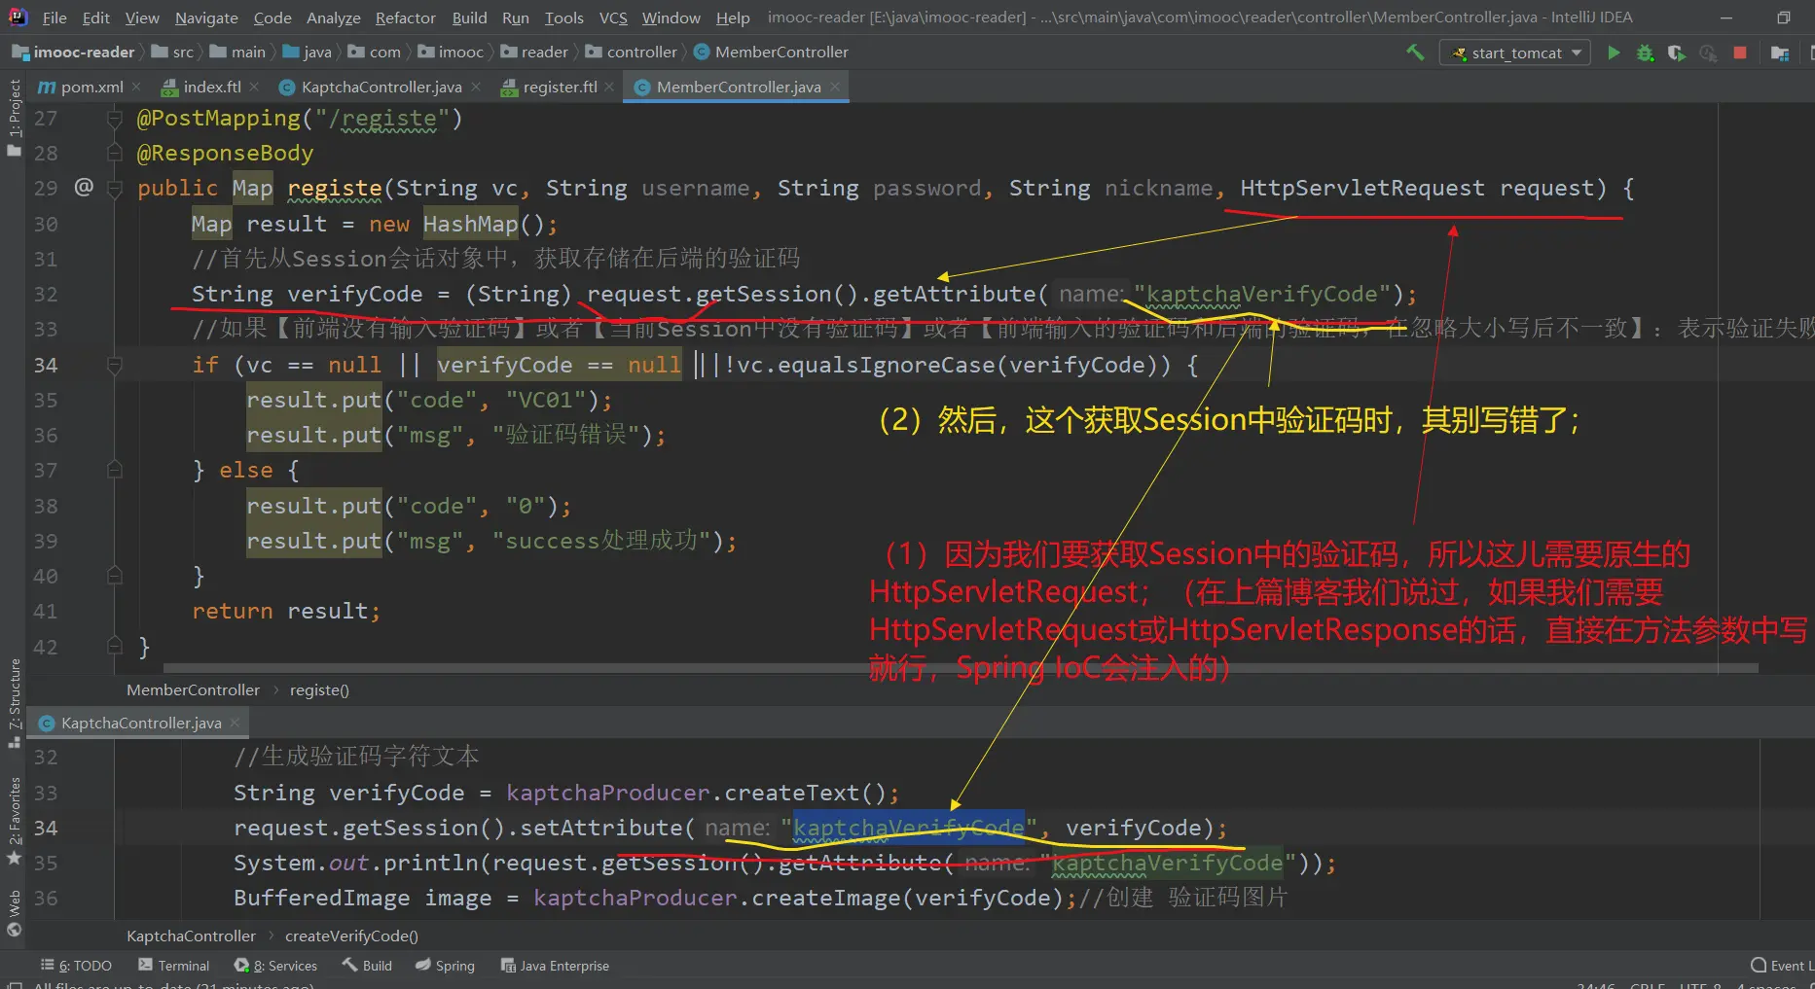1815x989 pixels.
Task: Click the controller folder in the breadcrumb
Action: tap(640, 53)
